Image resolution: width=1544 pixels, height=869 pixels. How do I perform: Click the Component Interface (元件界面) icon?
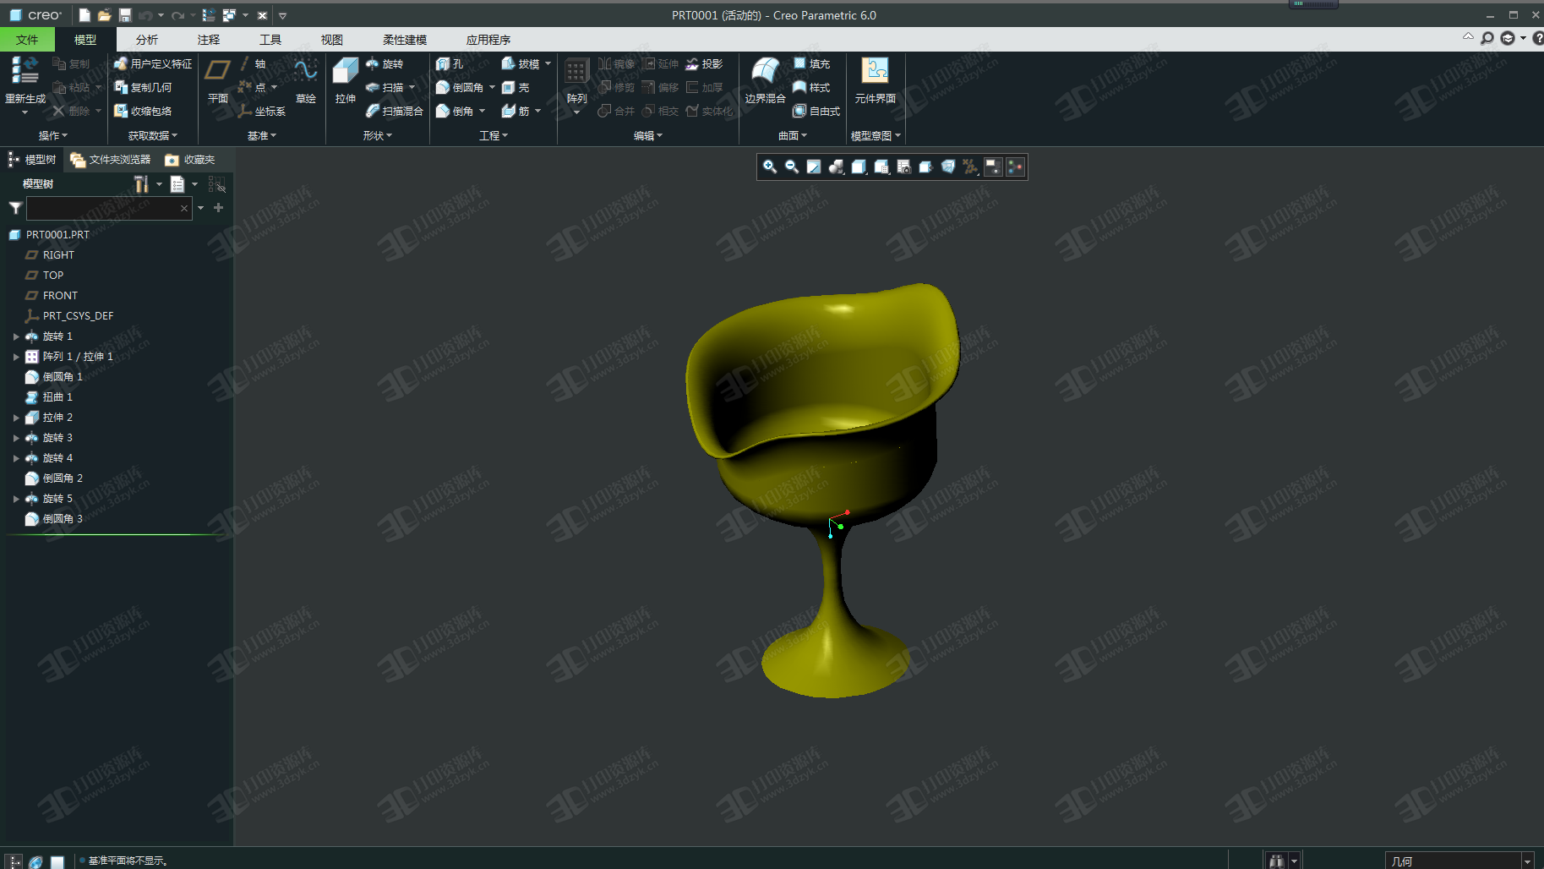point(875,71)
